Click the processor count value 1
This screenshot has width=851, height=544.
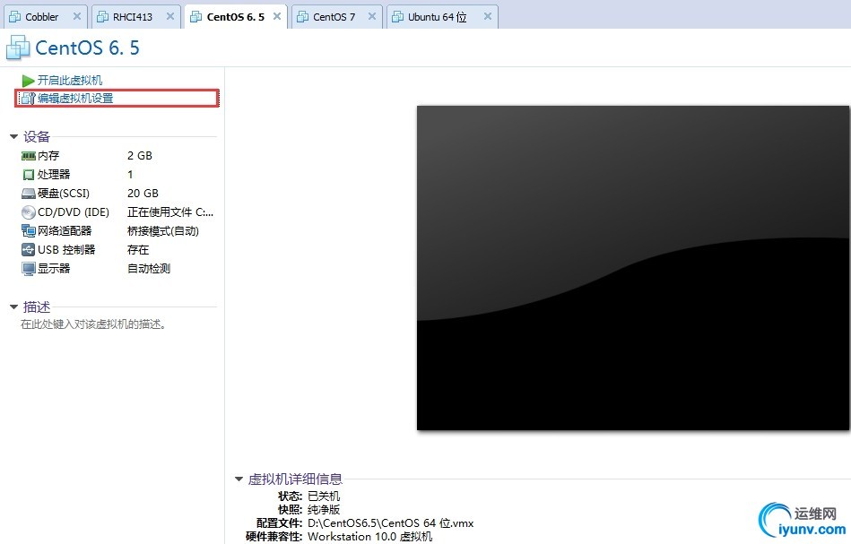click(x=130, y=175)
